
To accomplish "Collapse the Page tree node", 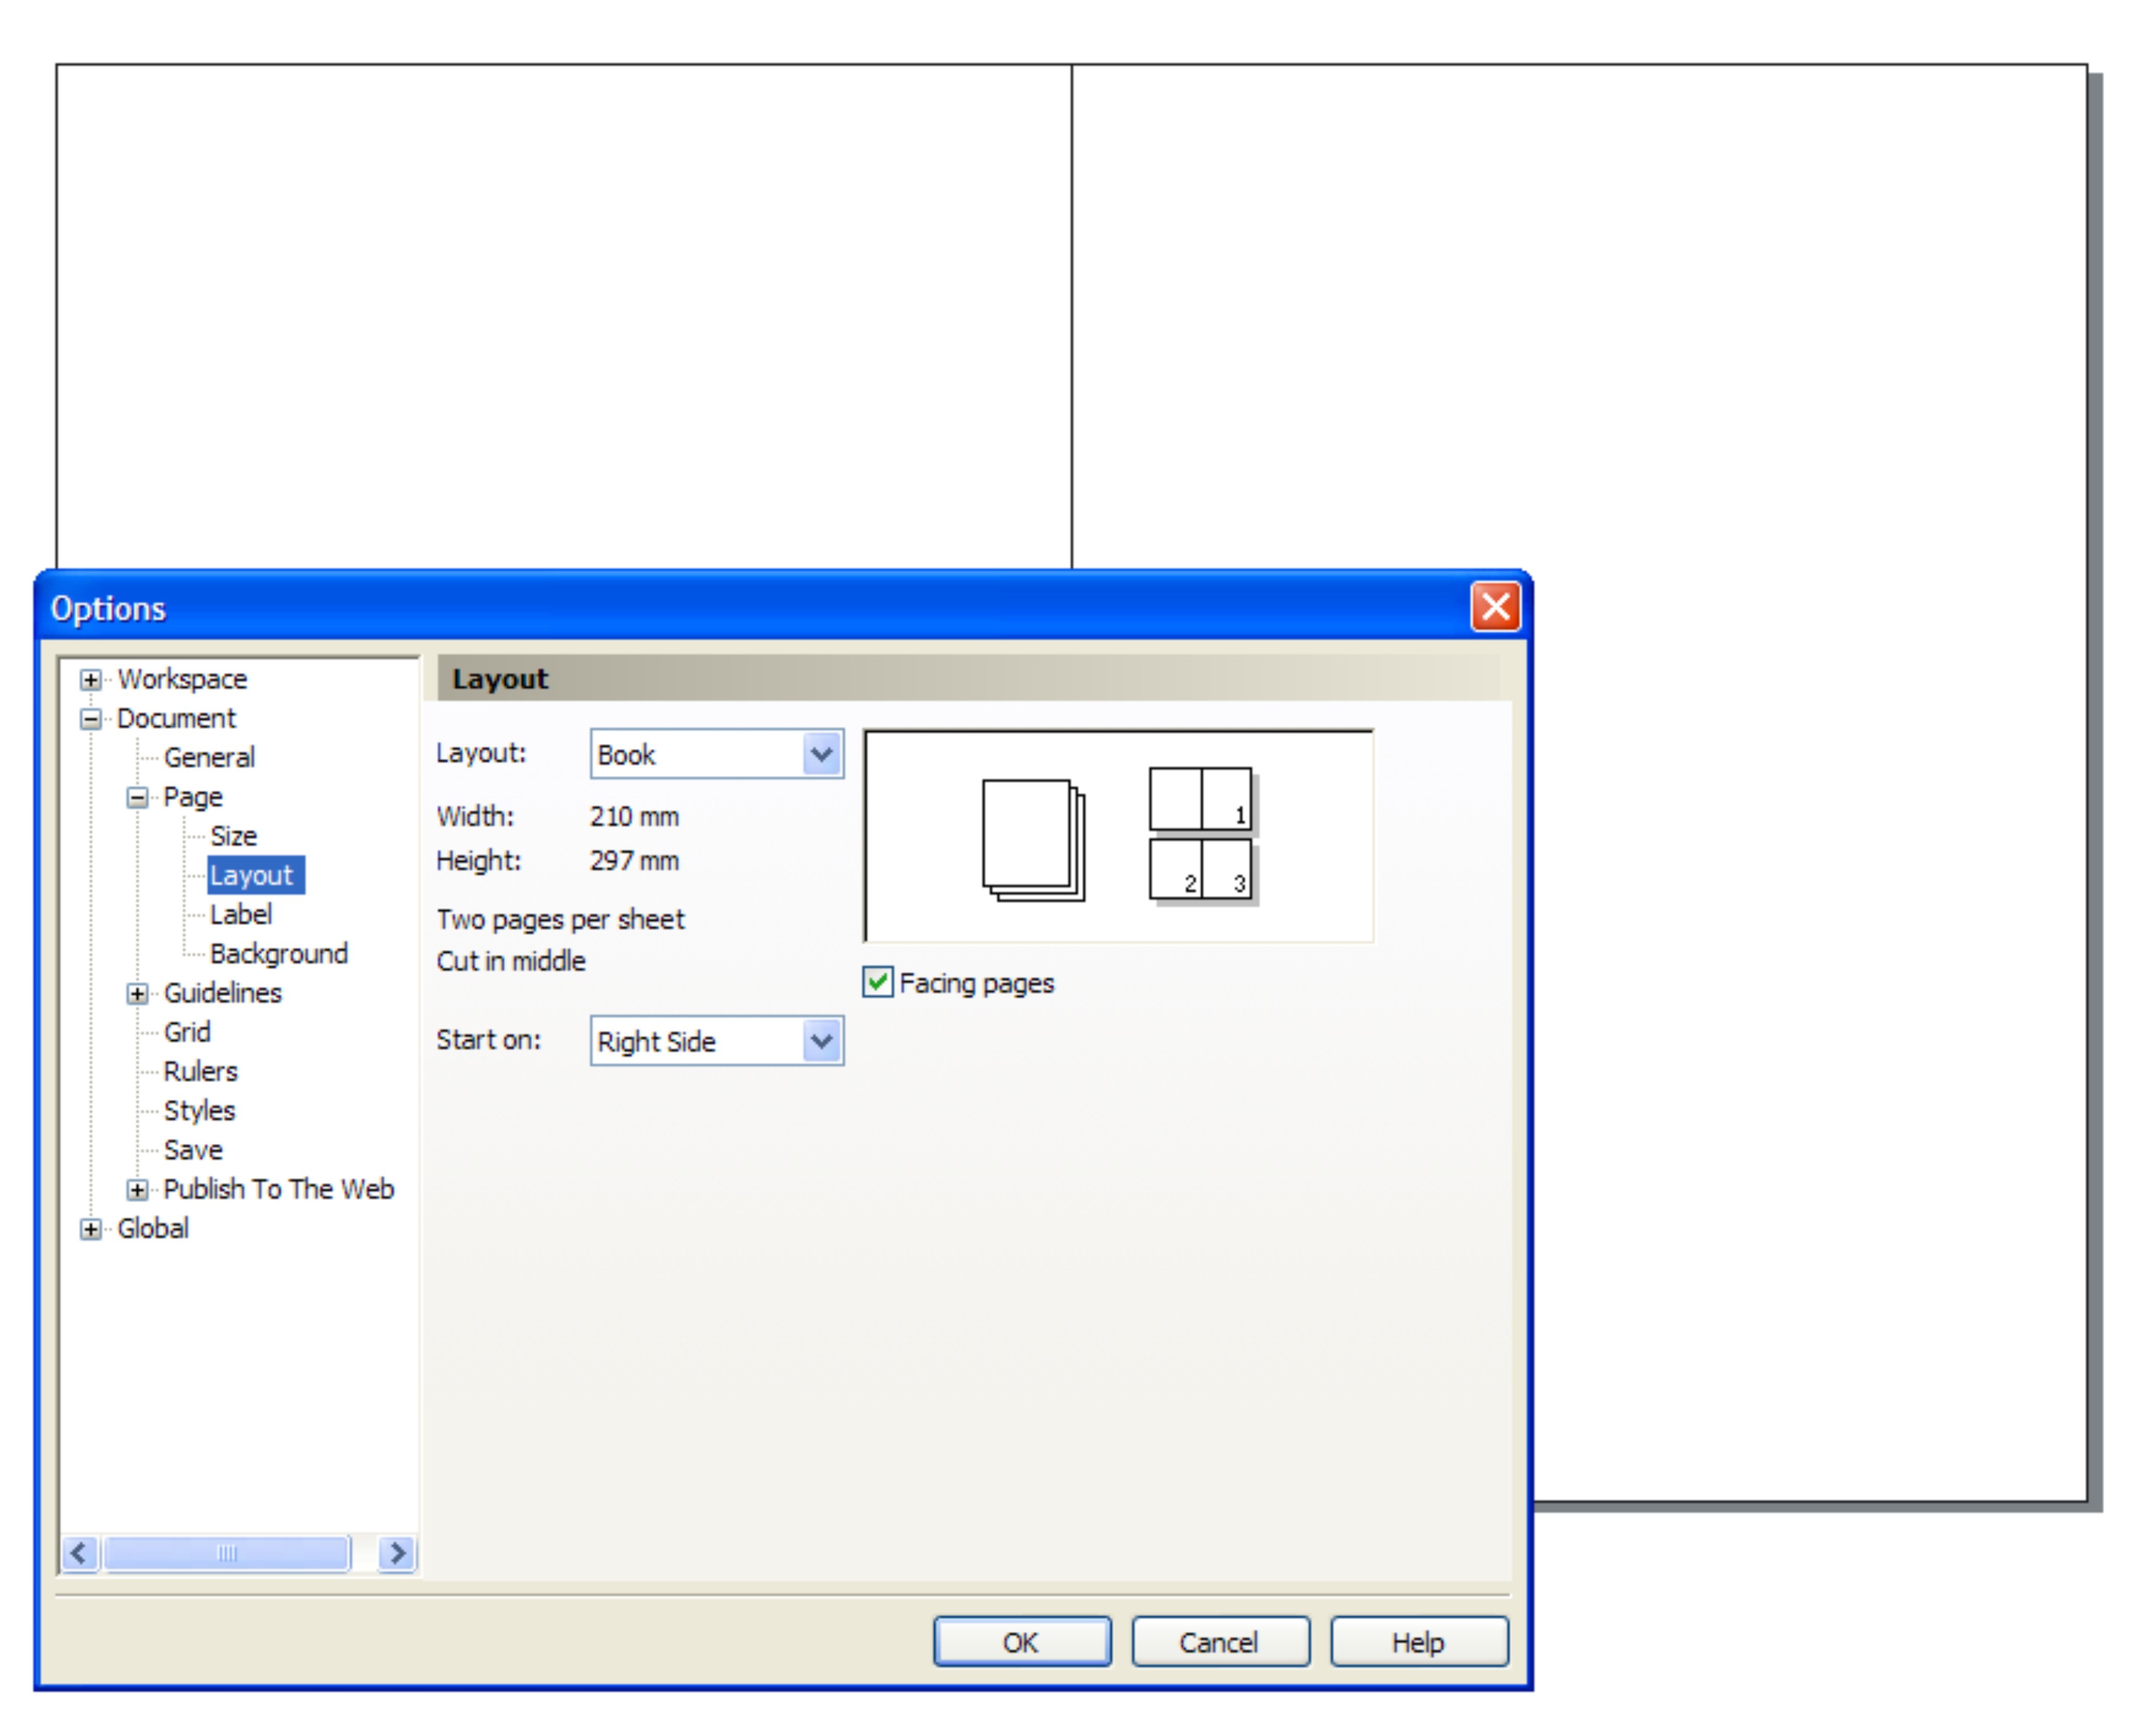I will pyautogui.click(x=138, y=798).
